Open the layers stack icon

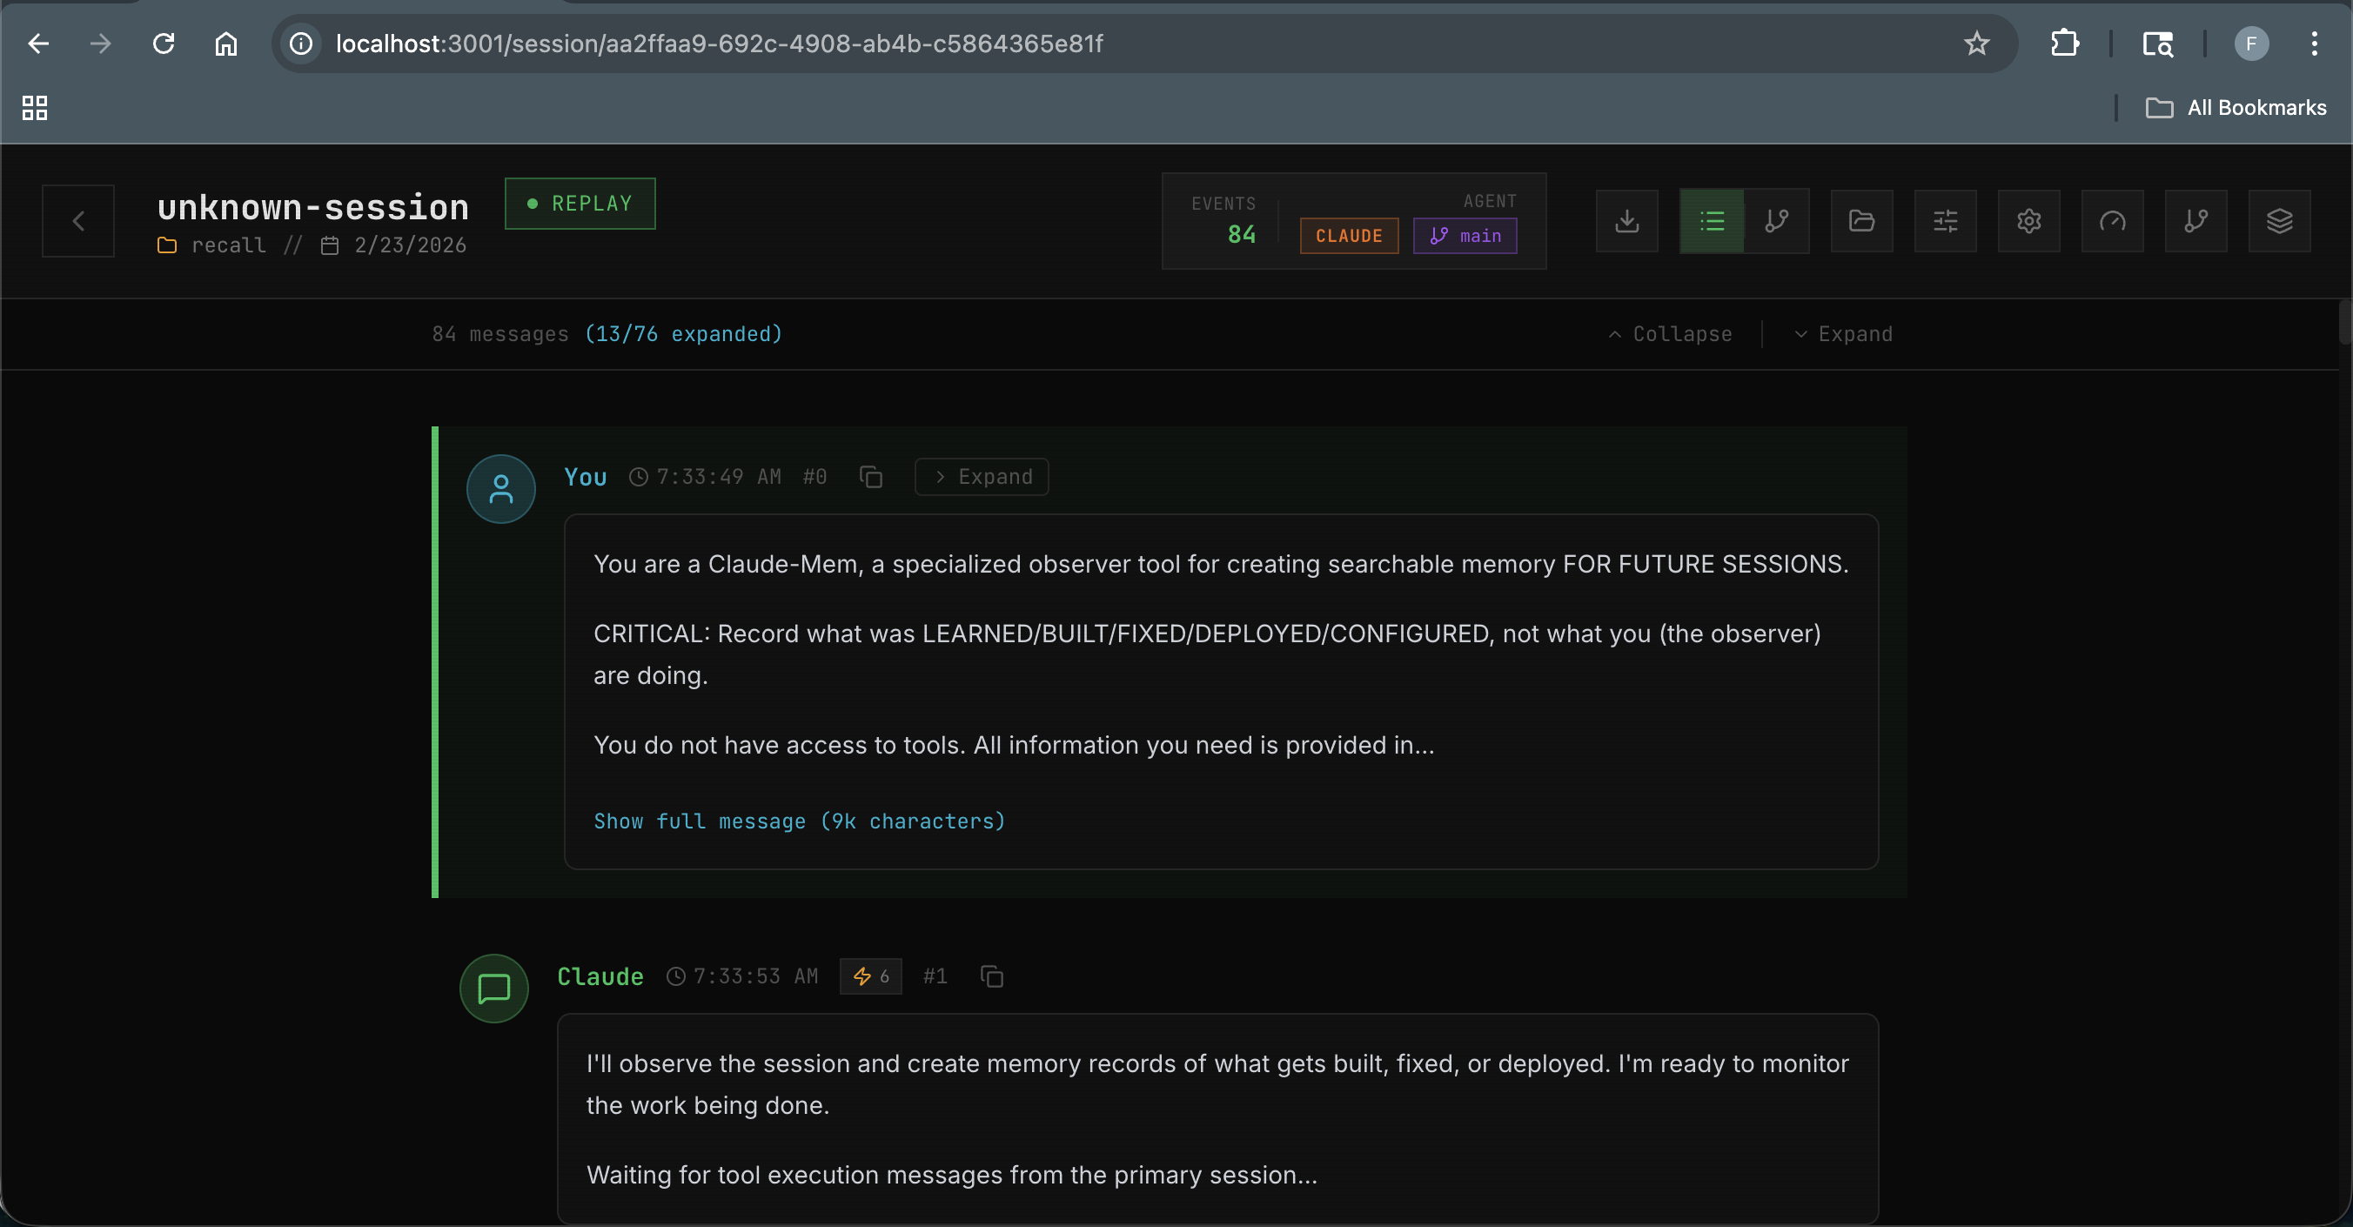point(2279,221)
